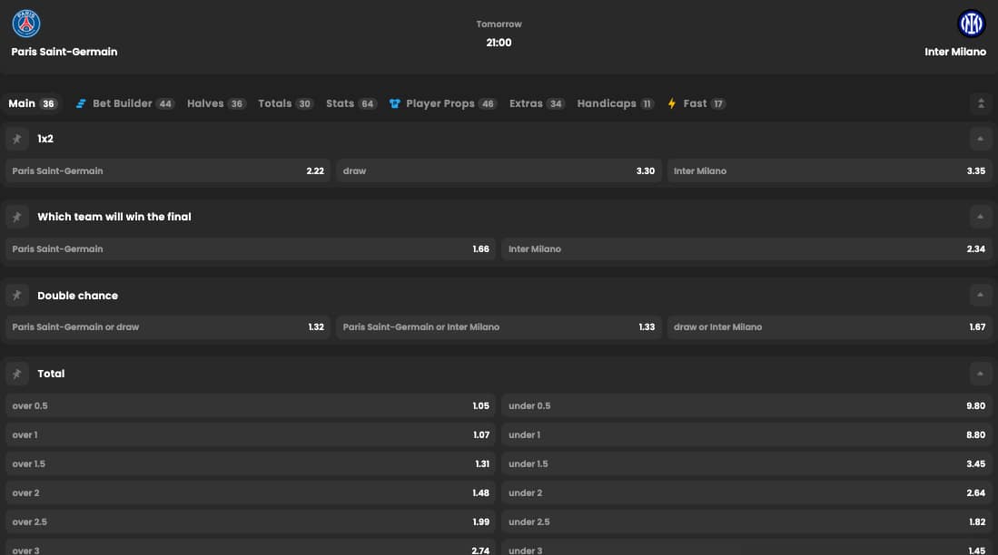Open the Extras tab
The width and height of the screenshot is (998, 555).
538,103
